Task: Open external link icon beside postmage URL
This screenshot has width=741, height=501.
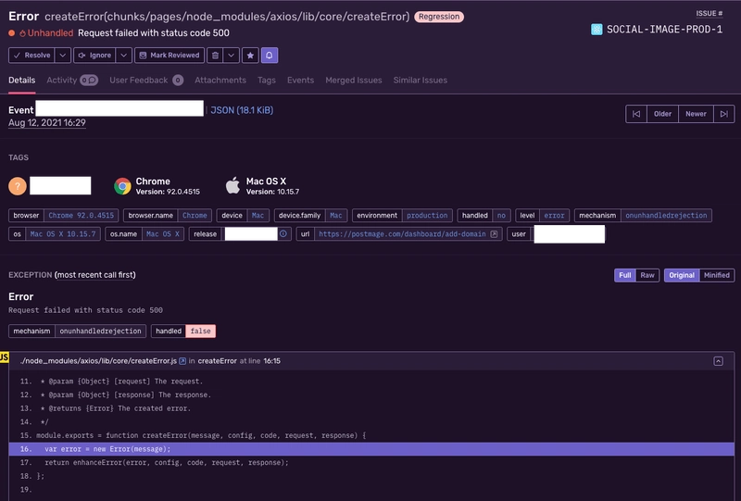Action: tap(495, 234)
